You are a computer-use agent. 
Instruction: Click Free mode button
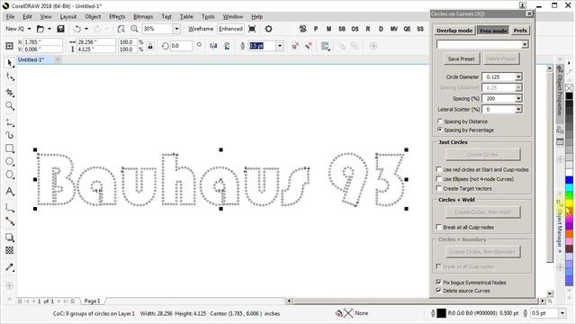click(493, 31)
